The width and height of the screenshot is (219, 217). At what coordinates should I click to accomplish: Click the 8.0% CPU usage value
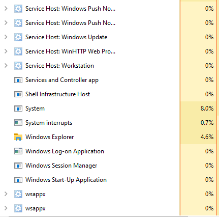pyautogui.click(x=207, y=108)
